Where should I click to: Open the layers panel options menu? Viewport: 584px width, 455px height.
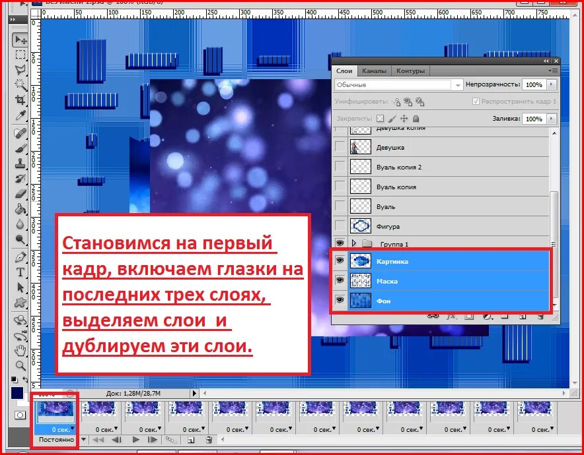(x=553, y=71)
